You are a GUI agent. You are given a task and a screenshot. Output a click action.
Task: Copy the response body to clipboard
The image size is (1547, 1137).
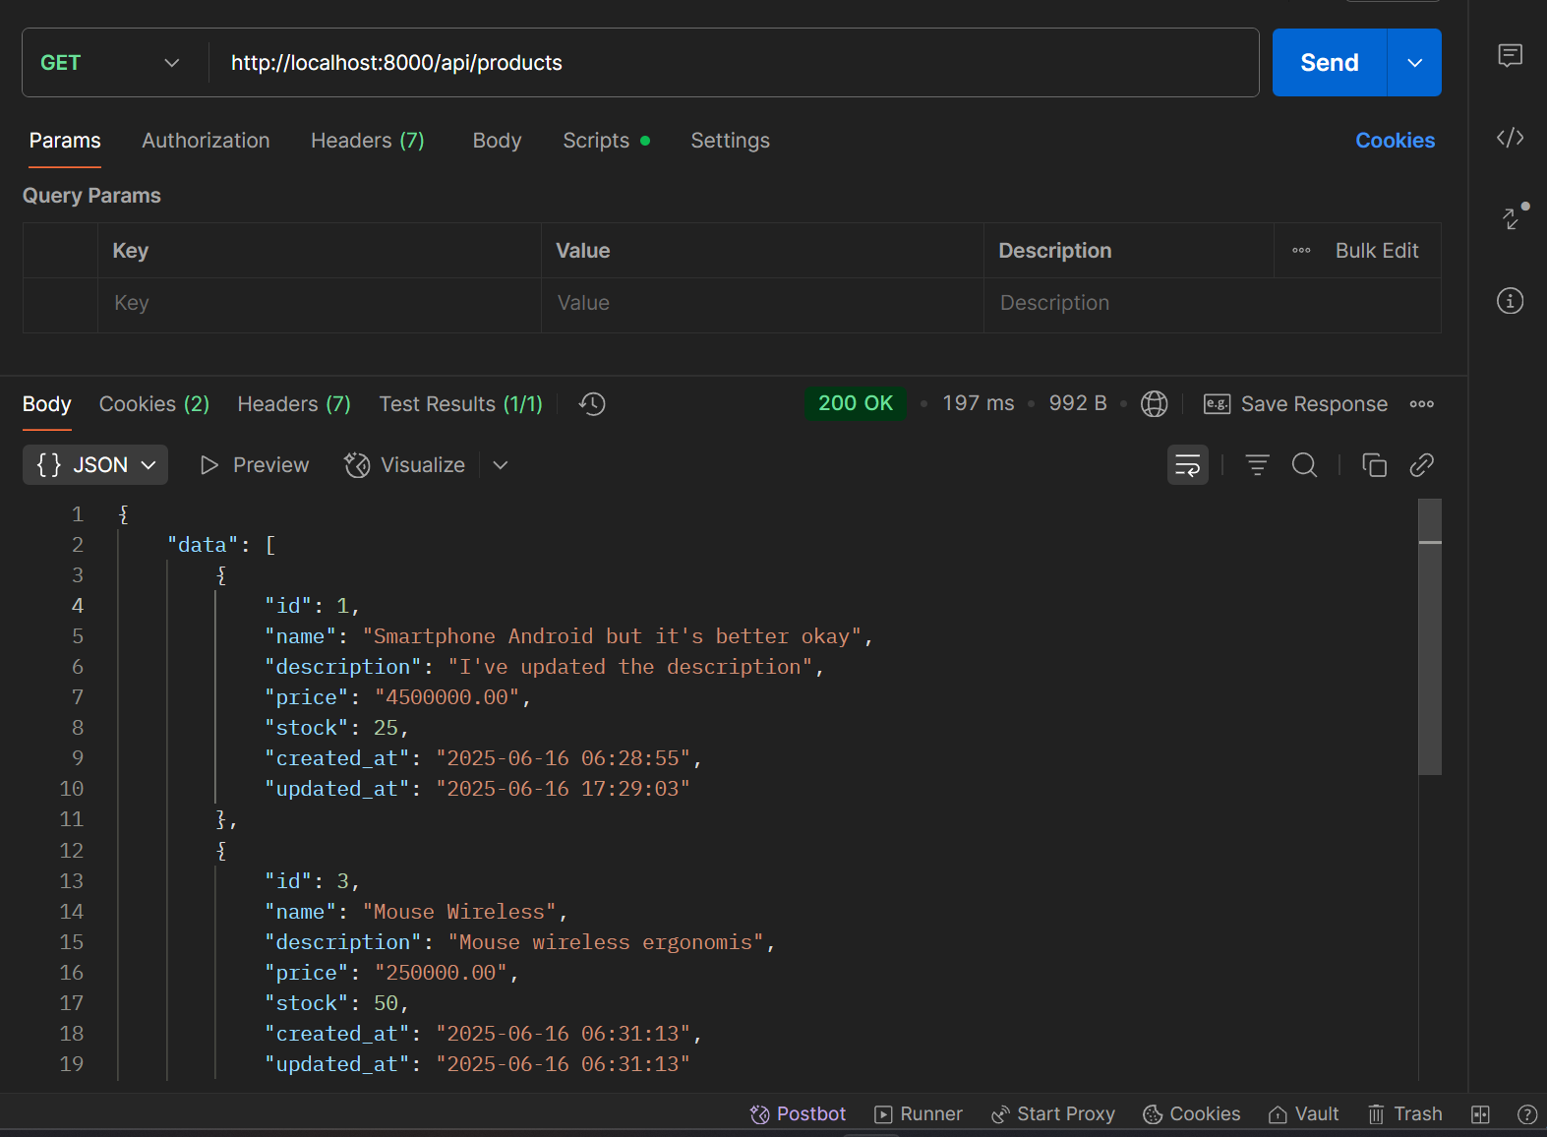pos(1374,465)
